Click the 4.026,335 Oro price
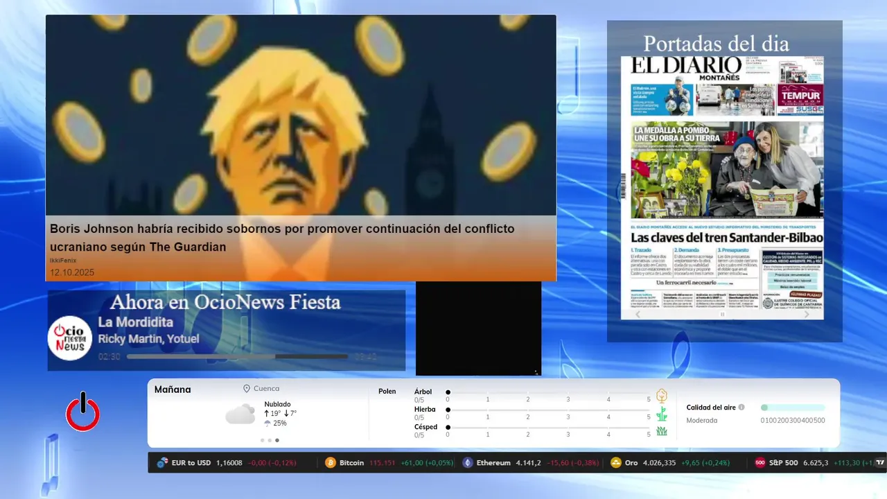This screenshot has width=887, height=499. coord(660,463)
